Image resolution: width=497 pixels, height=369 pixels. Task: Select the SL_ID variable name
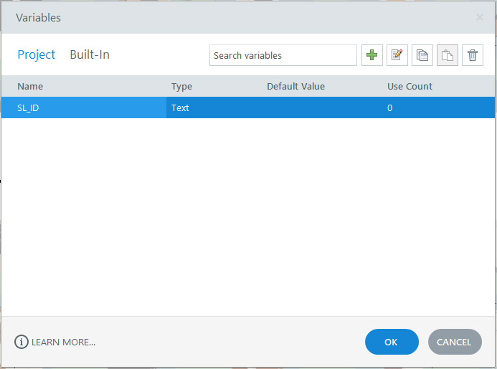pyautogui.click(x=27, y=107)
